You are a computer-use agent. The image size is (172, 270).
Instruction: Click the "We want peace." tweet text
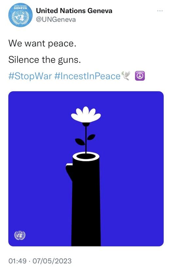42,43
